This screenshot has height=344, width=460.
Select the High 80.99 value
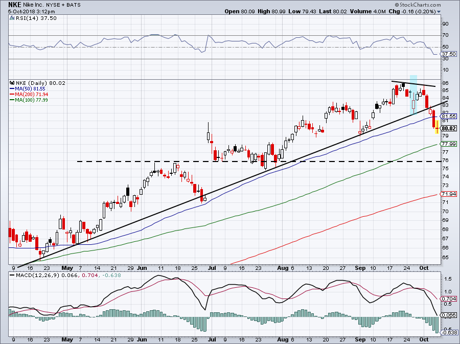(272, 11)
